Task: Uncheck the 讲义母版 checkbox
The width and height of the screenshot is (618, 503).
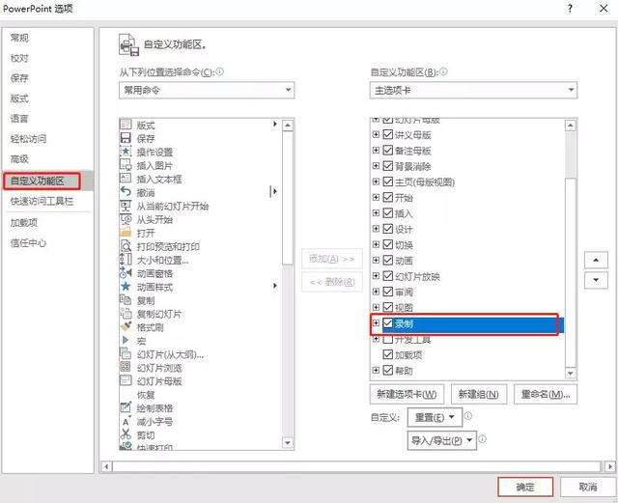Action: point(388,134)
